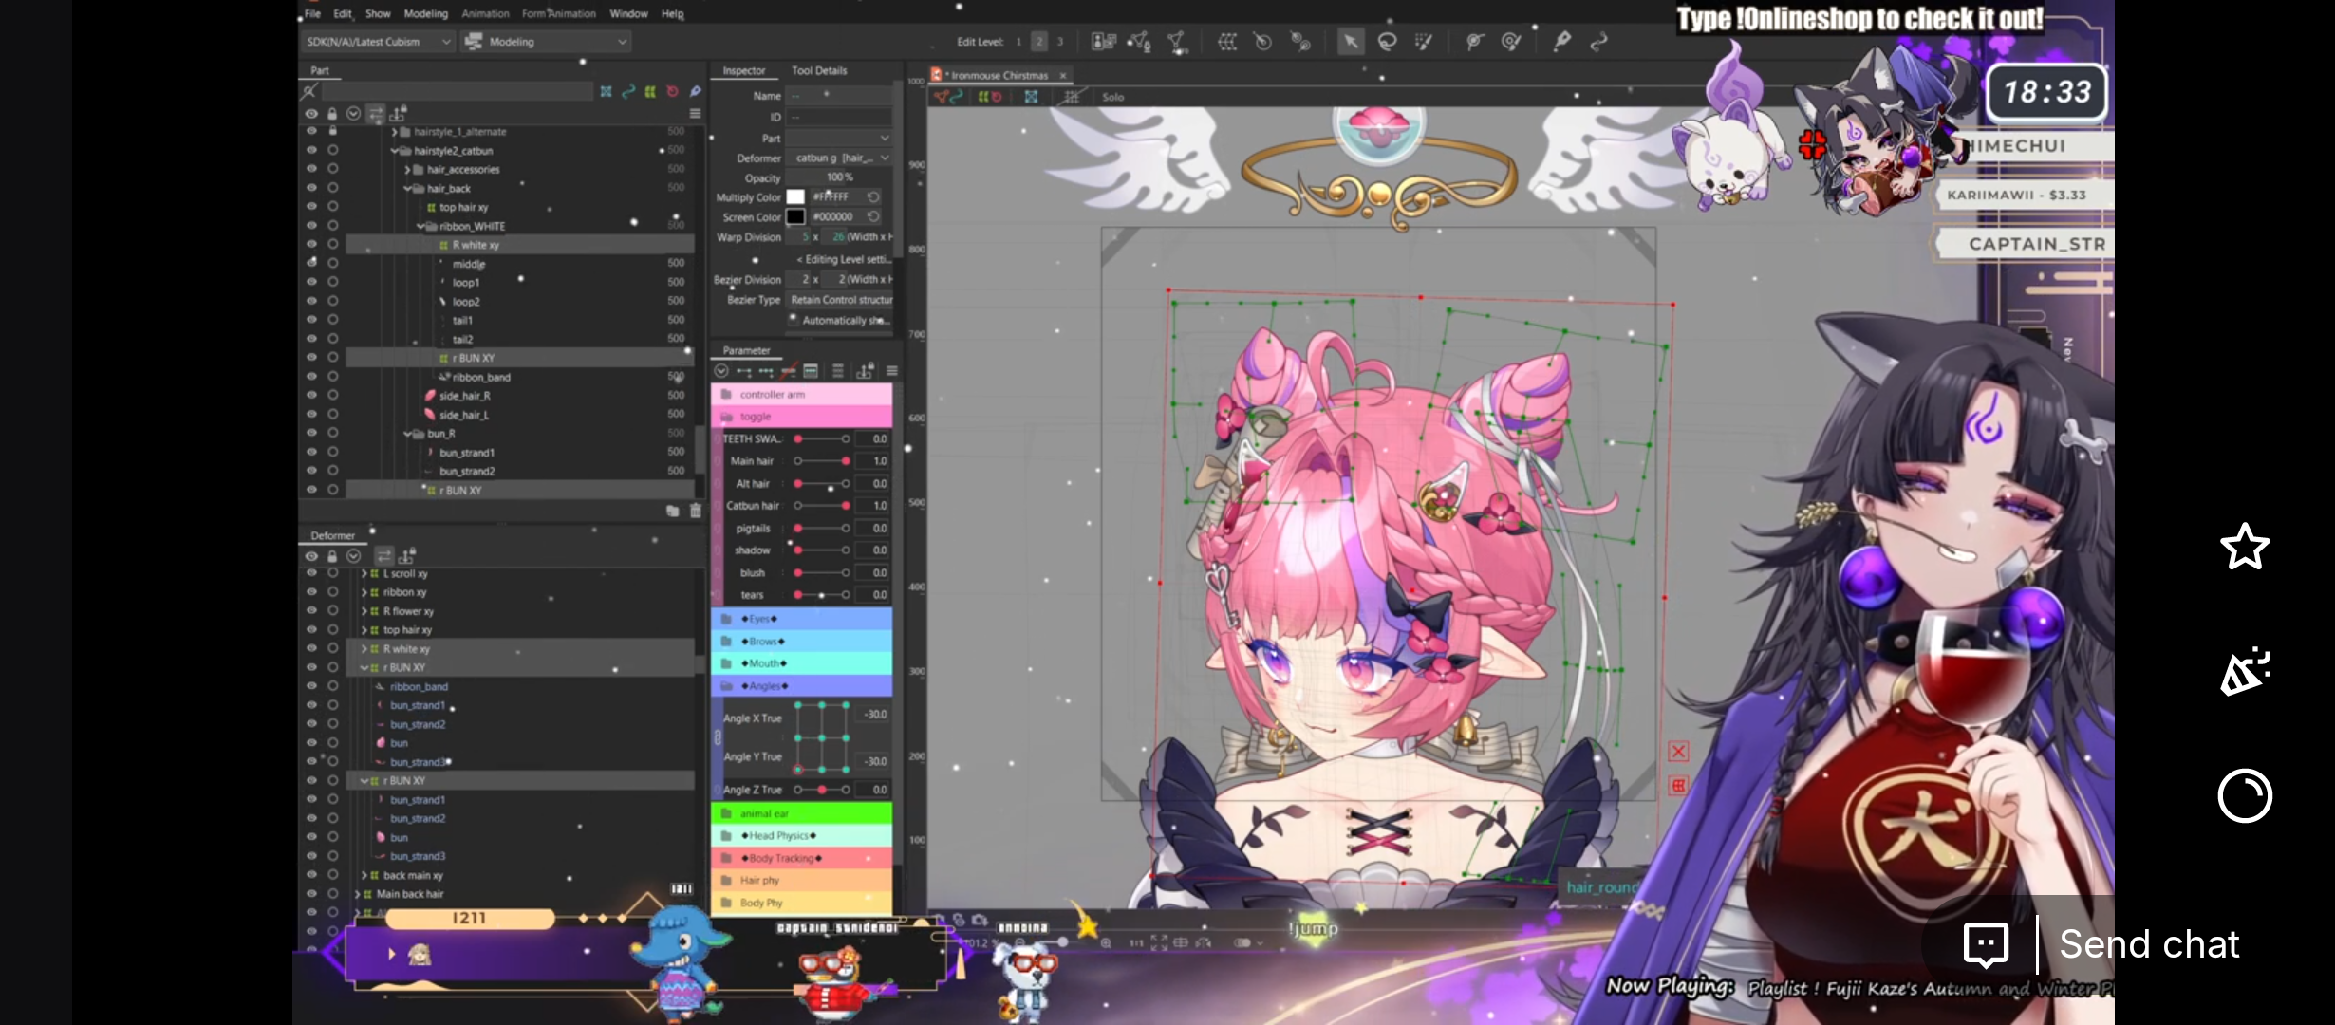Viewport: 2335px width, 1025px height.
Task: Toggle visibility of side_hair_R part
Action: [311, 395]
